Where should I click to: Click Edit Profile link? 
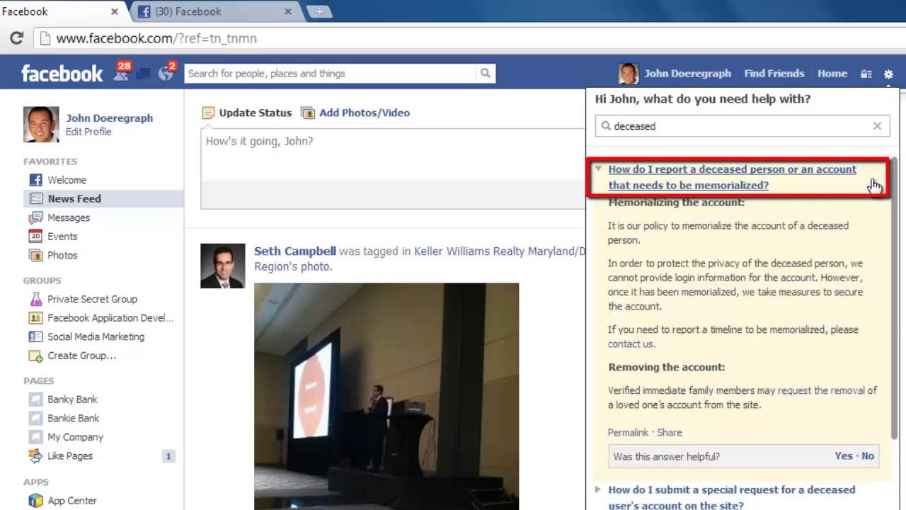(x=88, y=132)
